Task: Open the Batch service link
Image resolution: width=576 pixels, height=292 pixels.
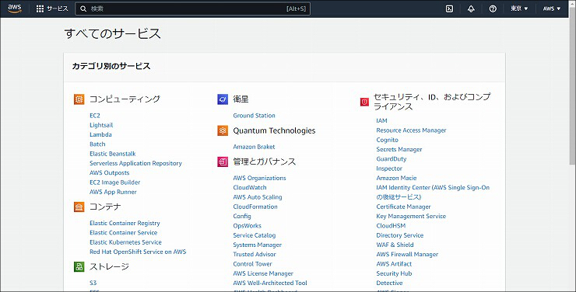Action: [97, 144]
